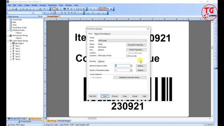This screenshot has width=224, height=126.
Task: Expand the Bar Code 1 tree item
Action: [11, 43]
